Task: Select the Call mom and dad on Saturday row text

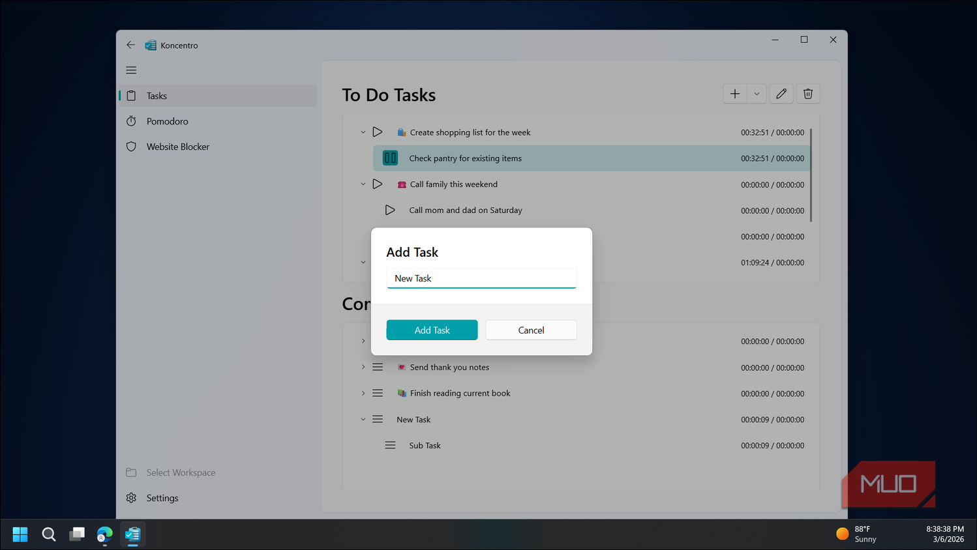Action: (x=466, y=210)
